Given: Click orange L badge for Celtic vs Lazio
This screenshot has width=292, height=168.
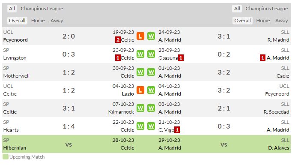Looking at the screenshot, I should pos(140,90).
